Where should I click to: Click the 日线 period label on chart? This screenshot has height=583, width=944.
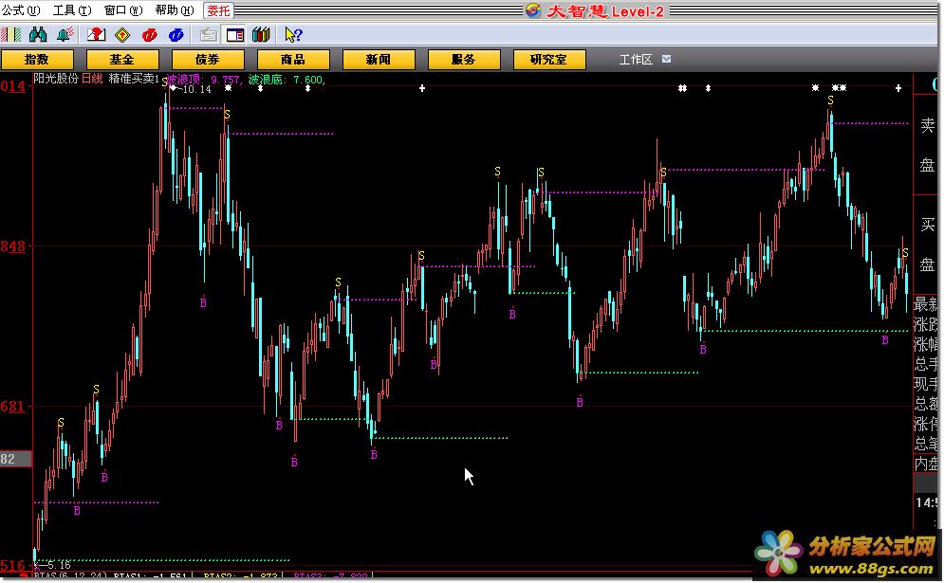click(x=91, y=80)
